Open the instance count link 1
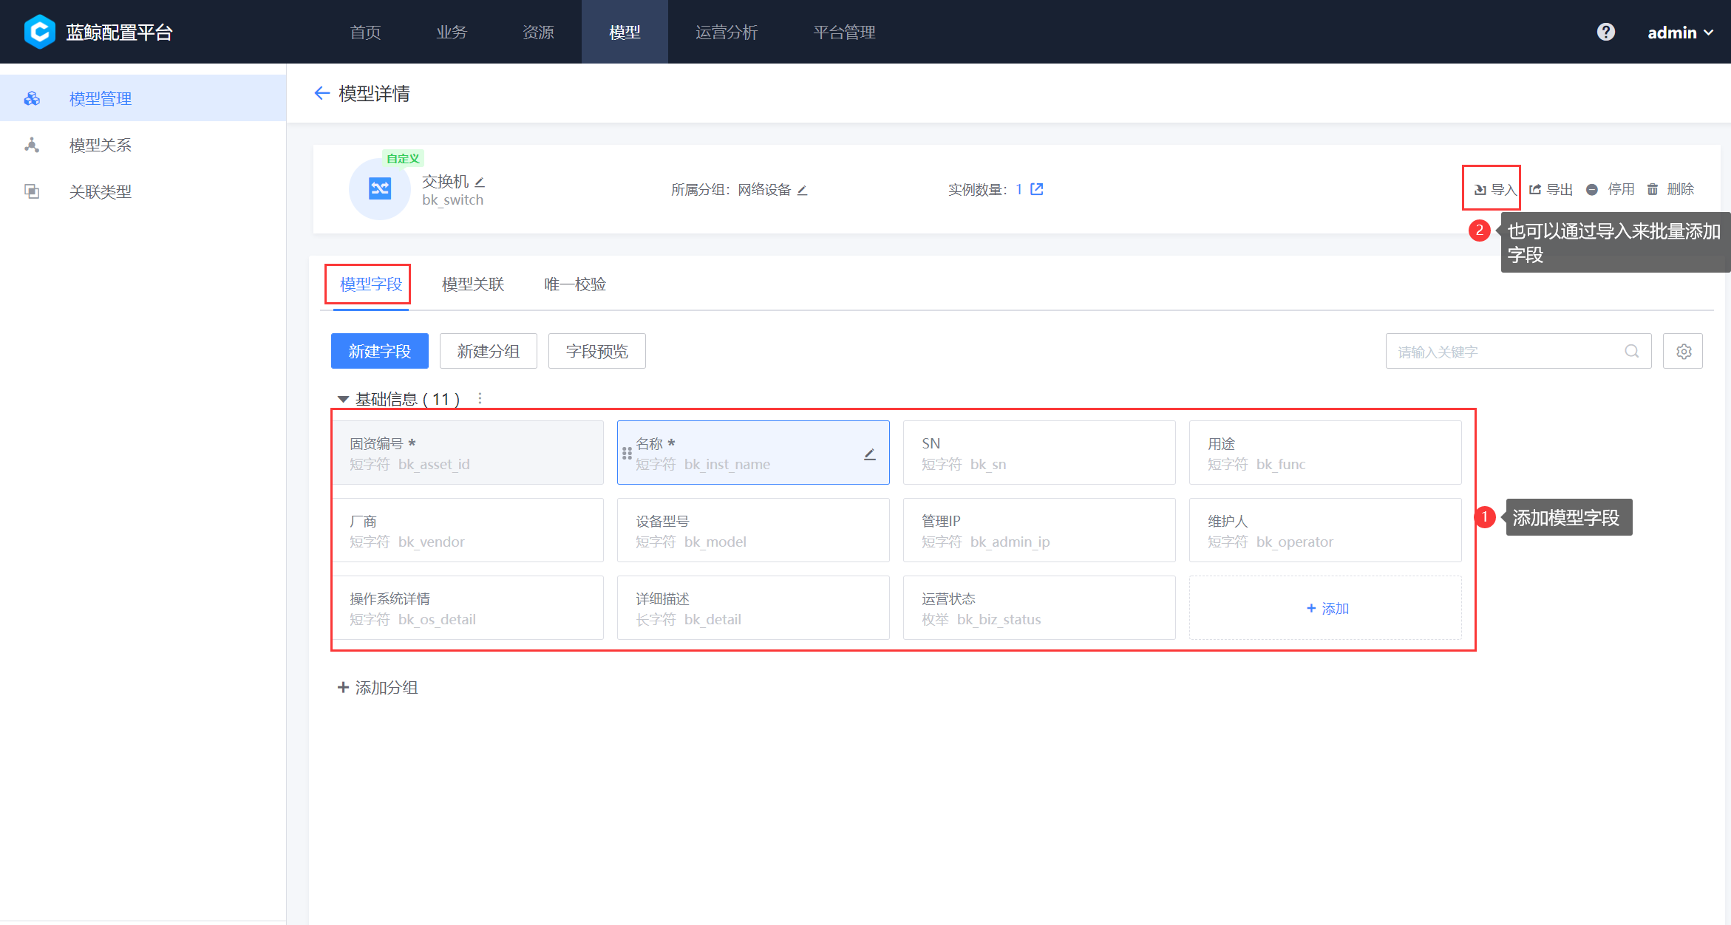Viewport: 1731px width, 925px height. coord(1018,189)
